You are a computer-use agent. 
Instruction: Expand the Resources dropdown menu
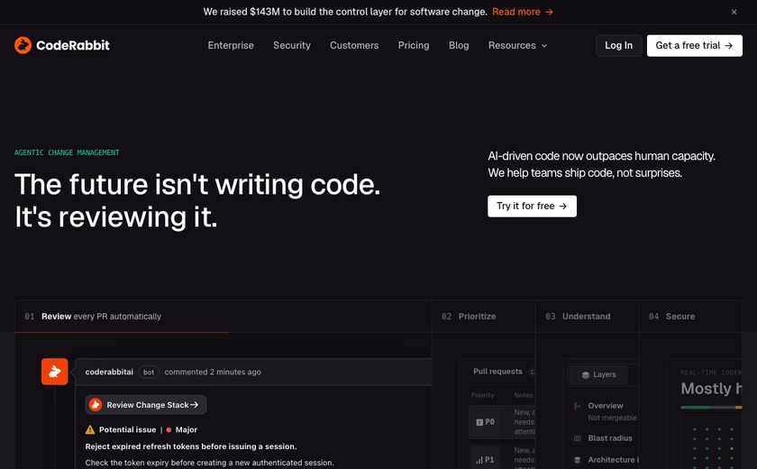click(517, 45)
